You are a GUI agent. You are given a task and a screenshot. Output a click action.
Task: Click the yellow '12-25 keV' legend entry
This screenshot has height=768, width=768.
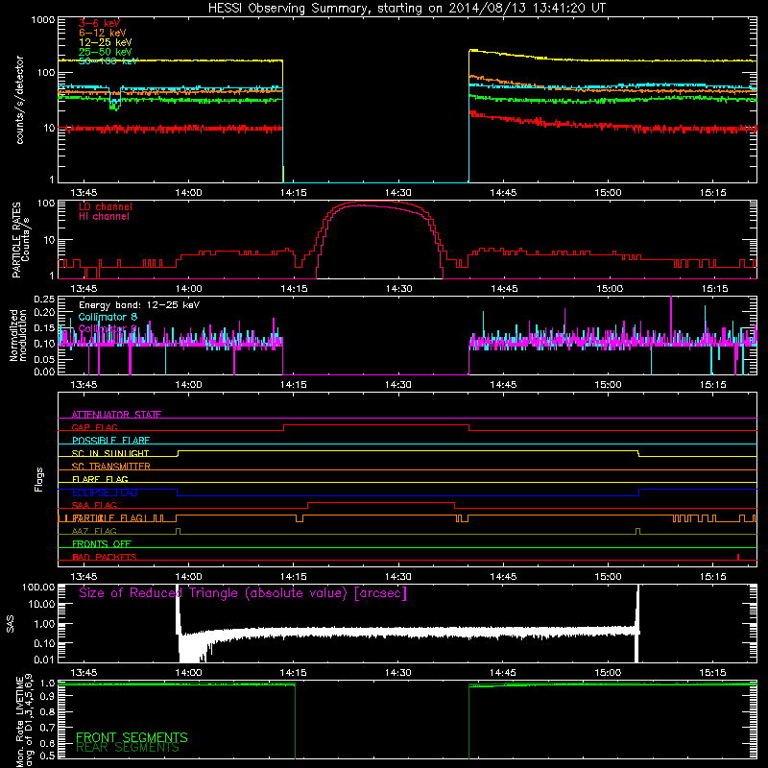[106, 42]
